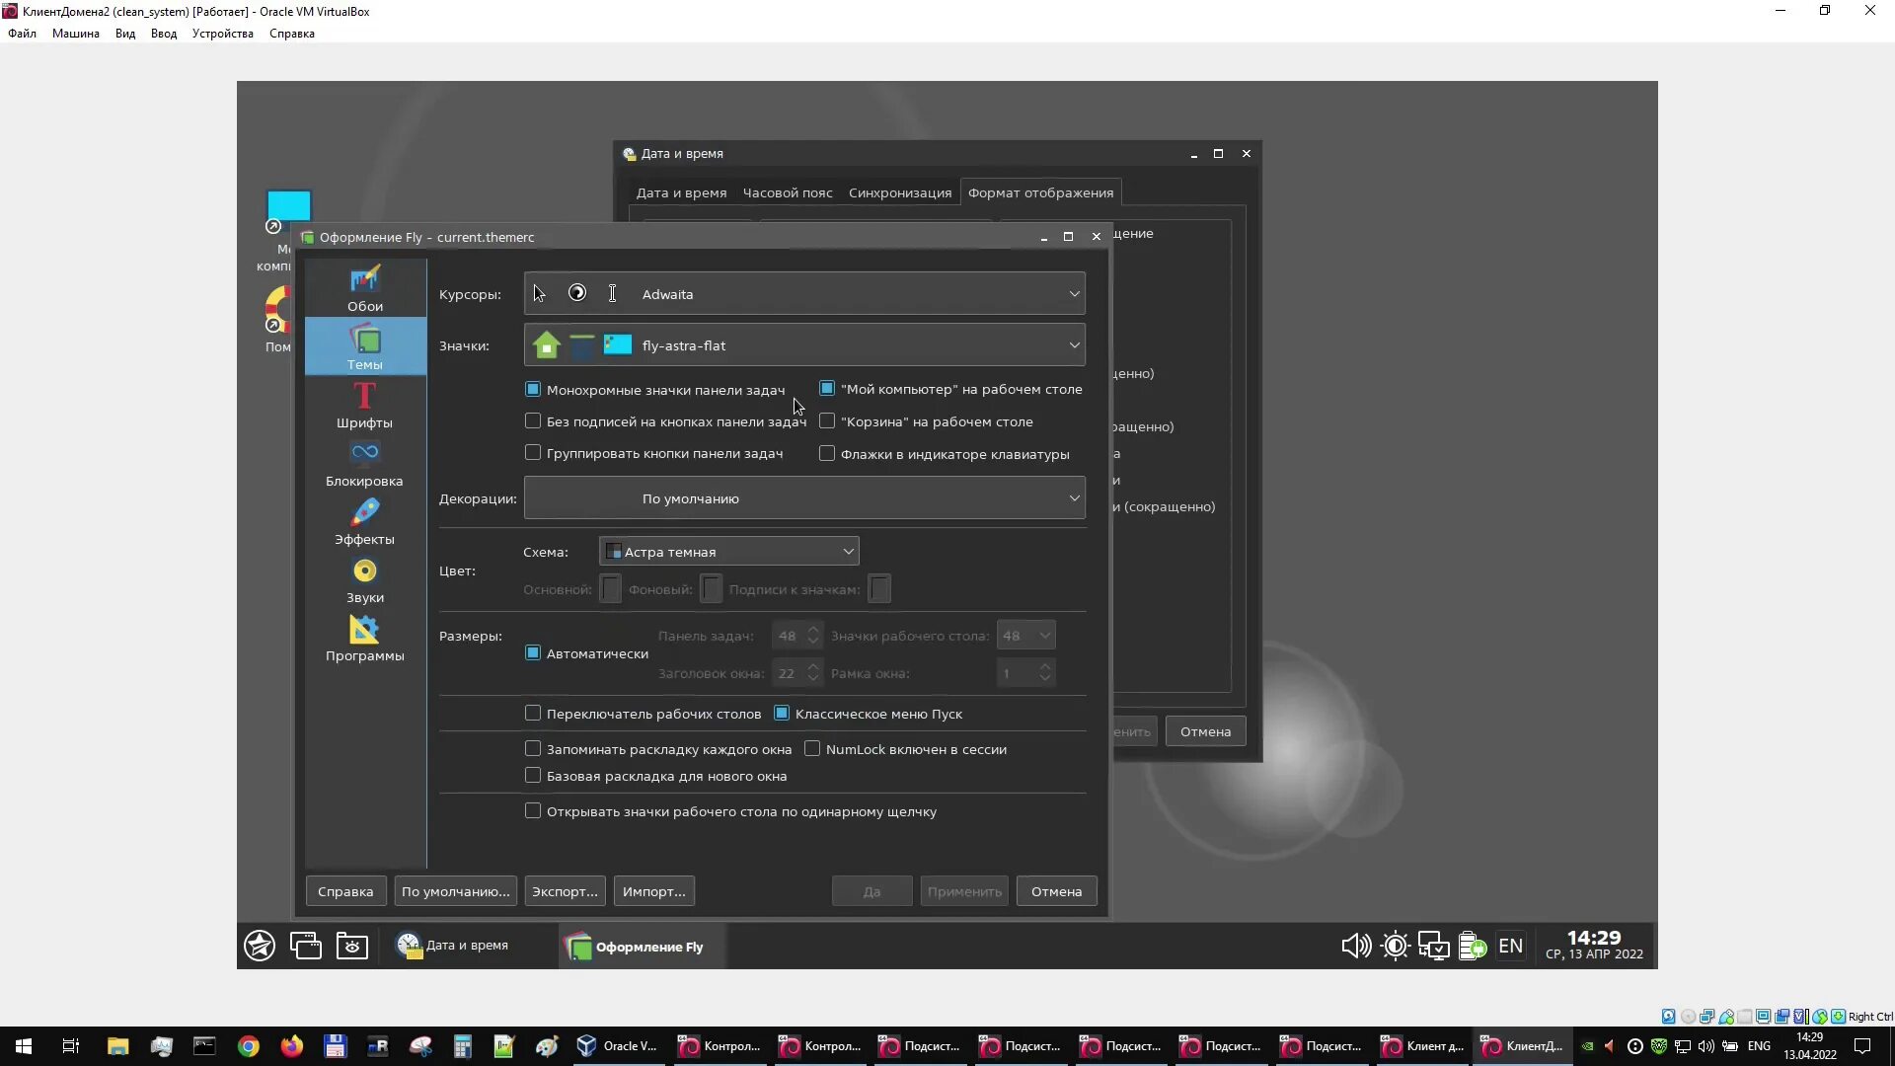Screen dimensions: 1895x1066
Task: Click the Фоновый color swatch
Action: tap(711, 589)
